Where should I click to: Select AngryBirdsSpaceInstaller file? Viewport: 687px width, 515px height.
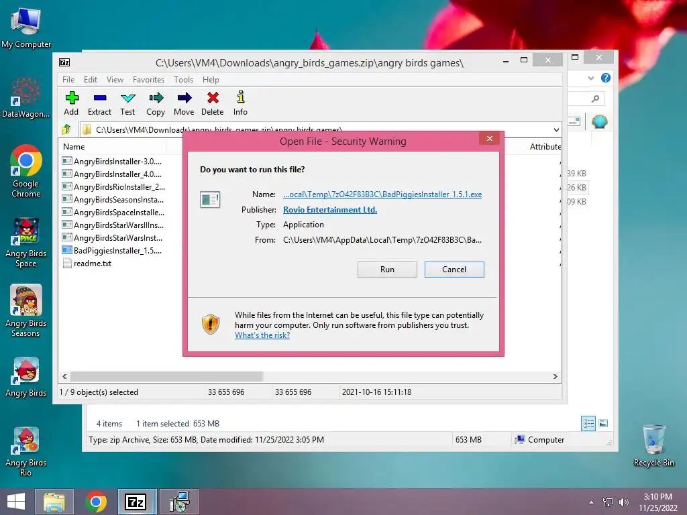tap(113, 212)
